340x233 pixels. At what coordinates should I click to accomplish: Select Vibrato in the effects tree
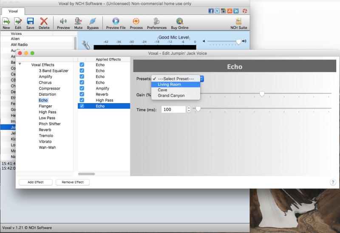click(x=45, y=141)
